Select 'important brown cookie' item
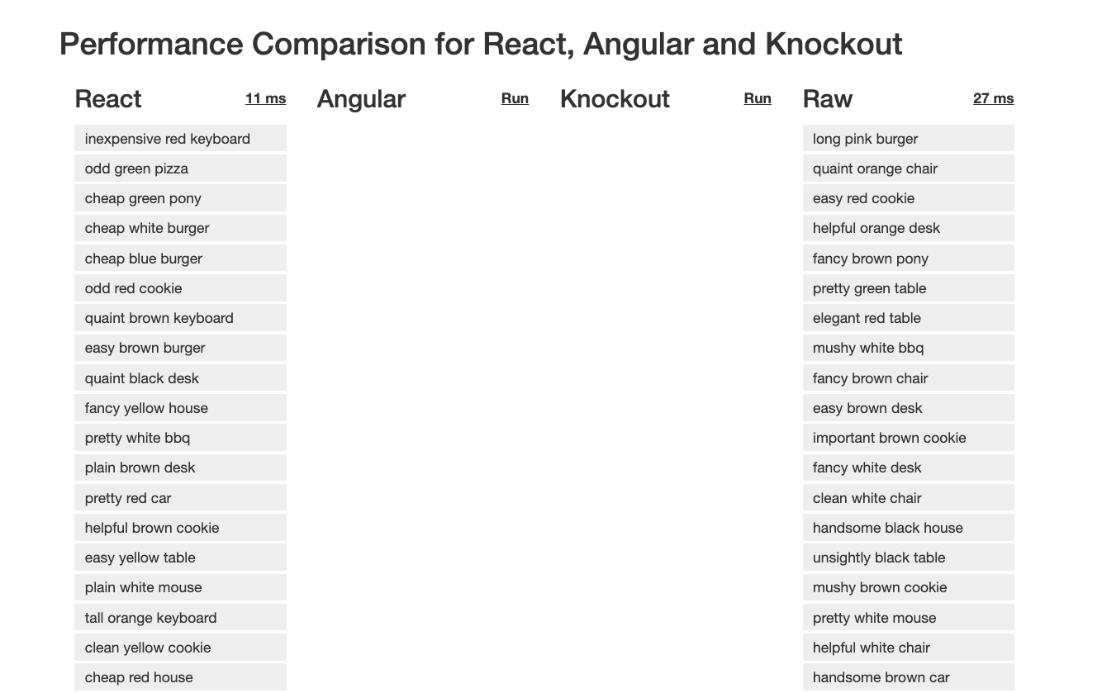The image size is (1102, 693). coord(908,438)
